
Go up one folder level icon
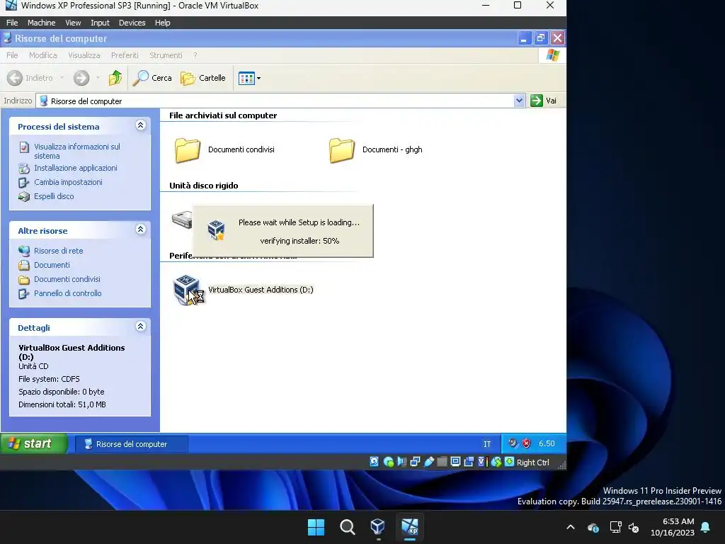tap(115, 78)
